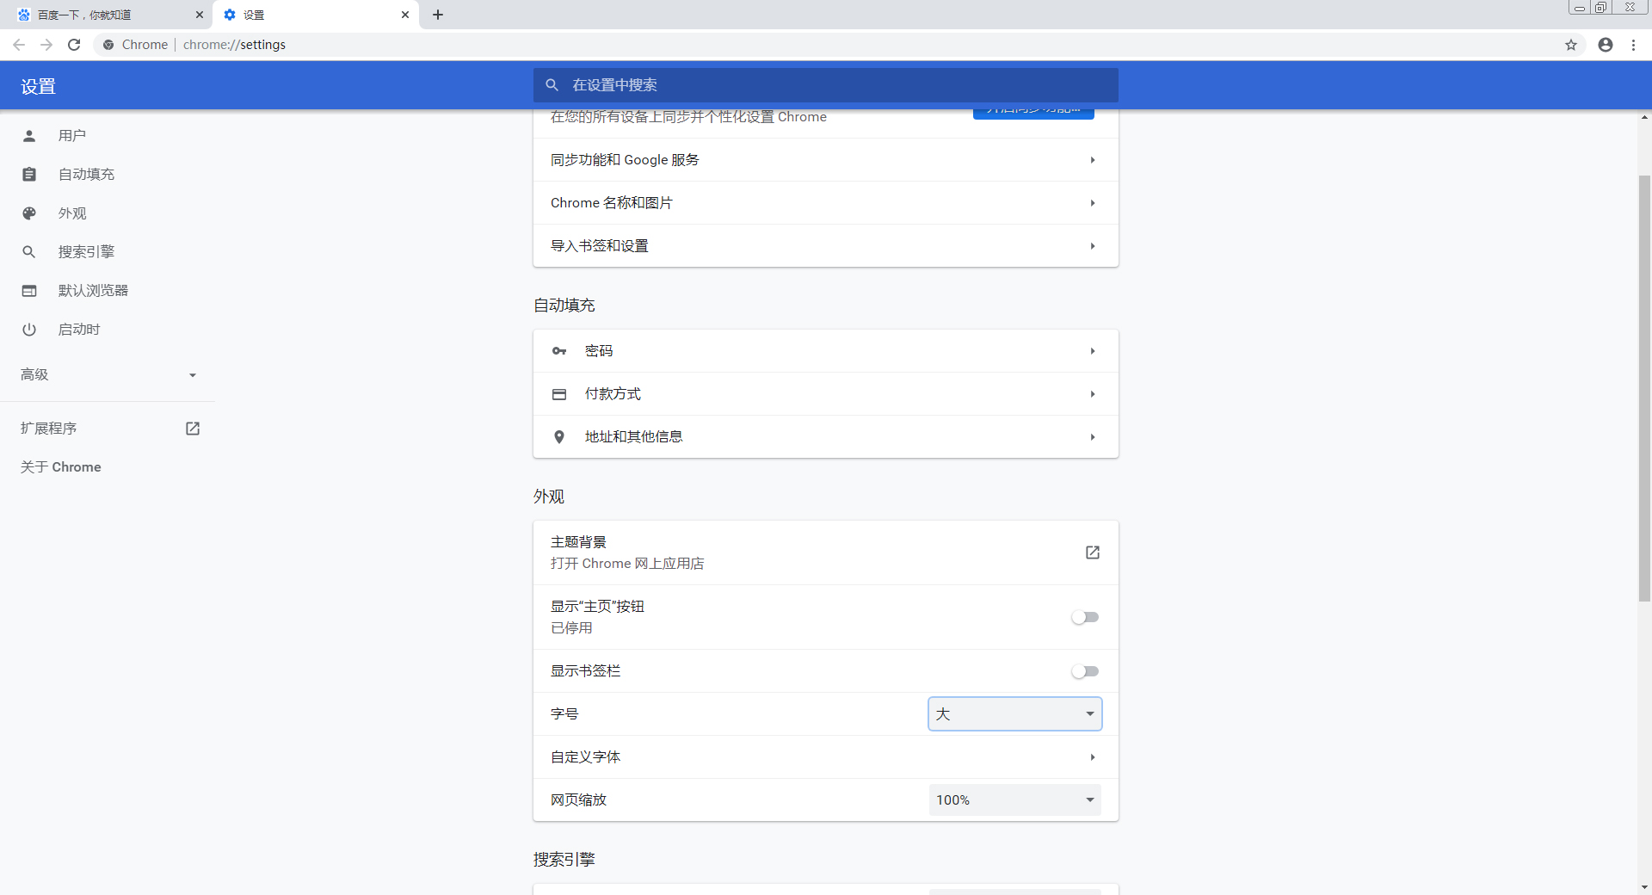Image resolution: width=1652 pixels, height=895 pixels.
Task: Enable the 显示"主页"按钮 toggle
Action: point(1085,617)
